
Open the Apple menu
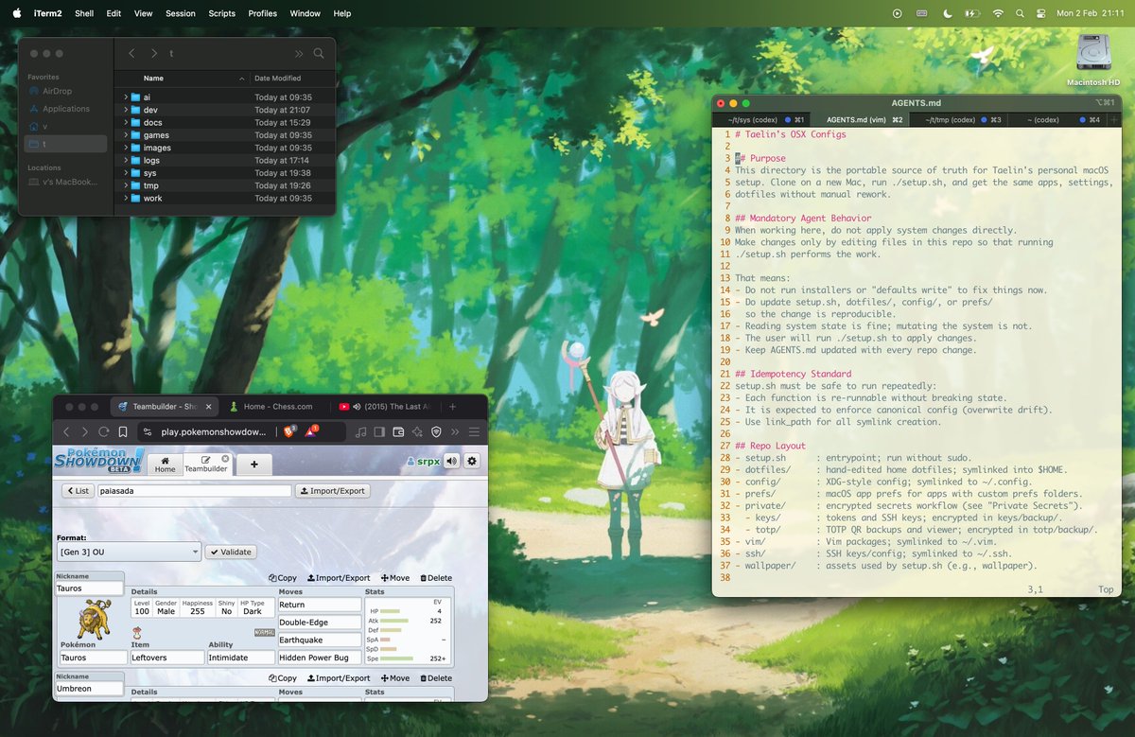(17, 13)
